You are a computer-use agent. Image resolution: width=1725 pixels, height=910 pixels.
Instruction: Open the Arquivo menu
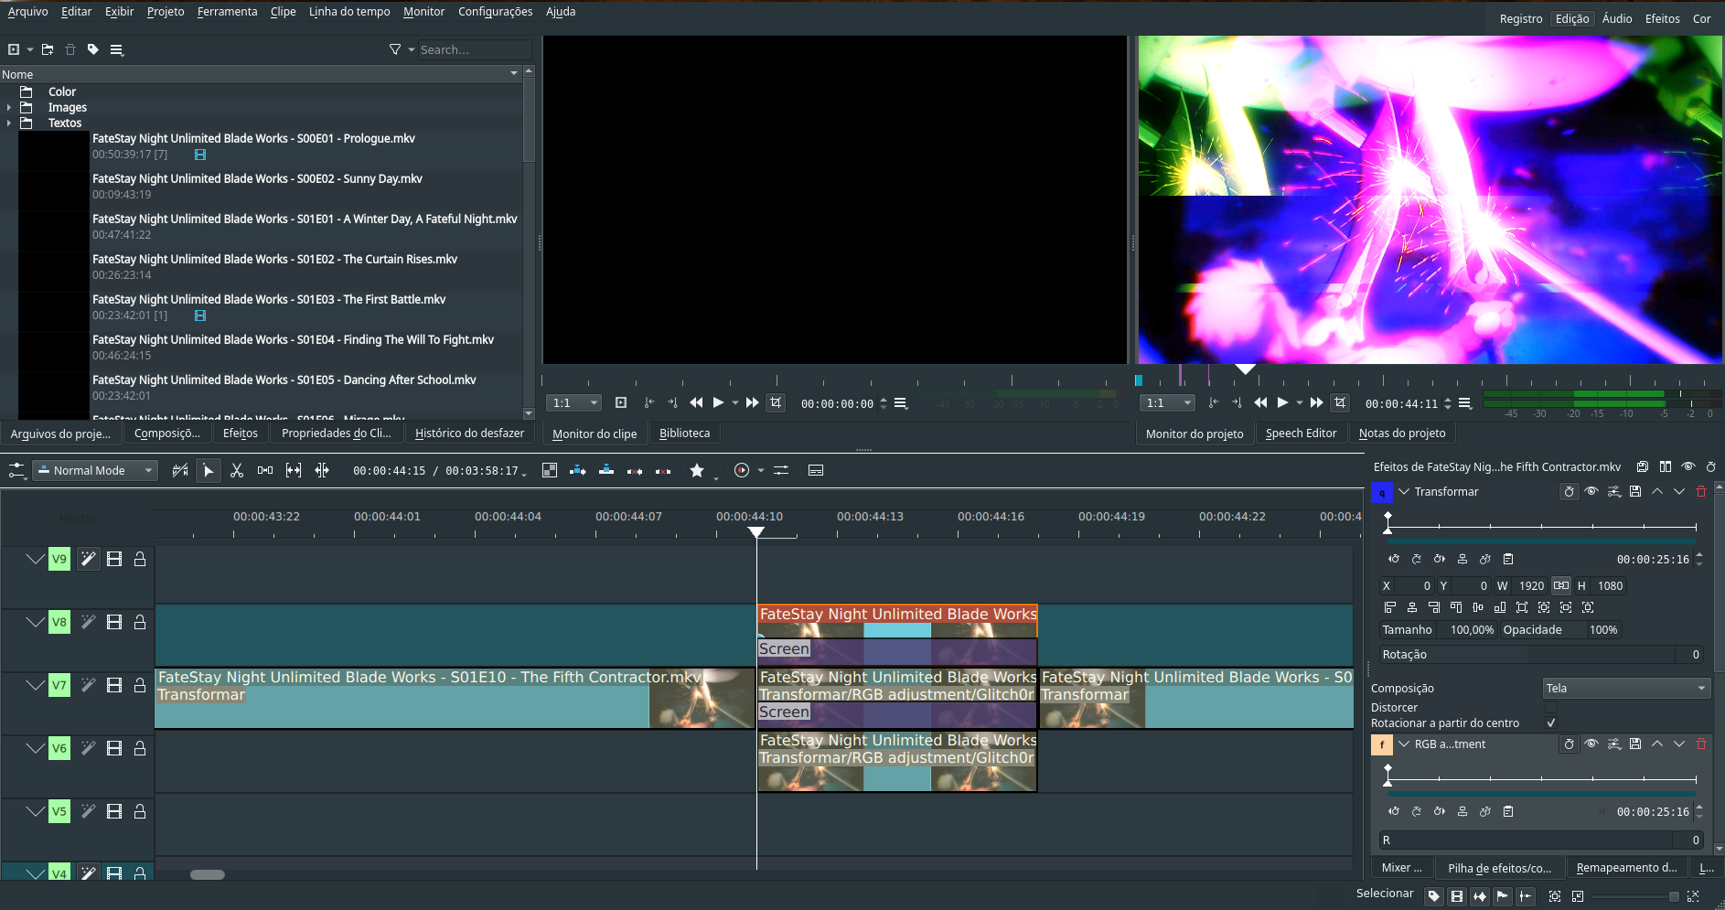28,12
